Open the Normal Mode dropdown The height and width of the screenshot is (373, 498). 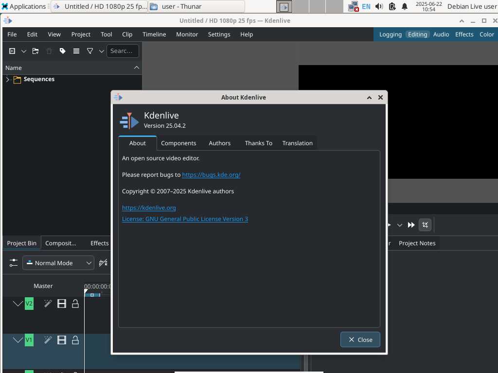(x=58, y=263)
